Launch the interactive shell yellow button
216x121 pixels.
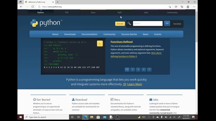[100, 43]
